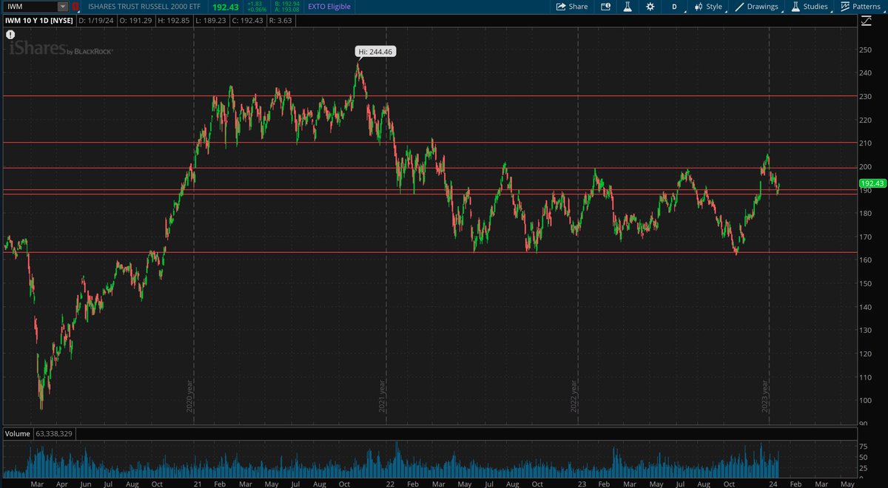Viewport: 888px width, 488px height.
Task: Click the chart alert icon beside Share
Action: pos(606,7)
